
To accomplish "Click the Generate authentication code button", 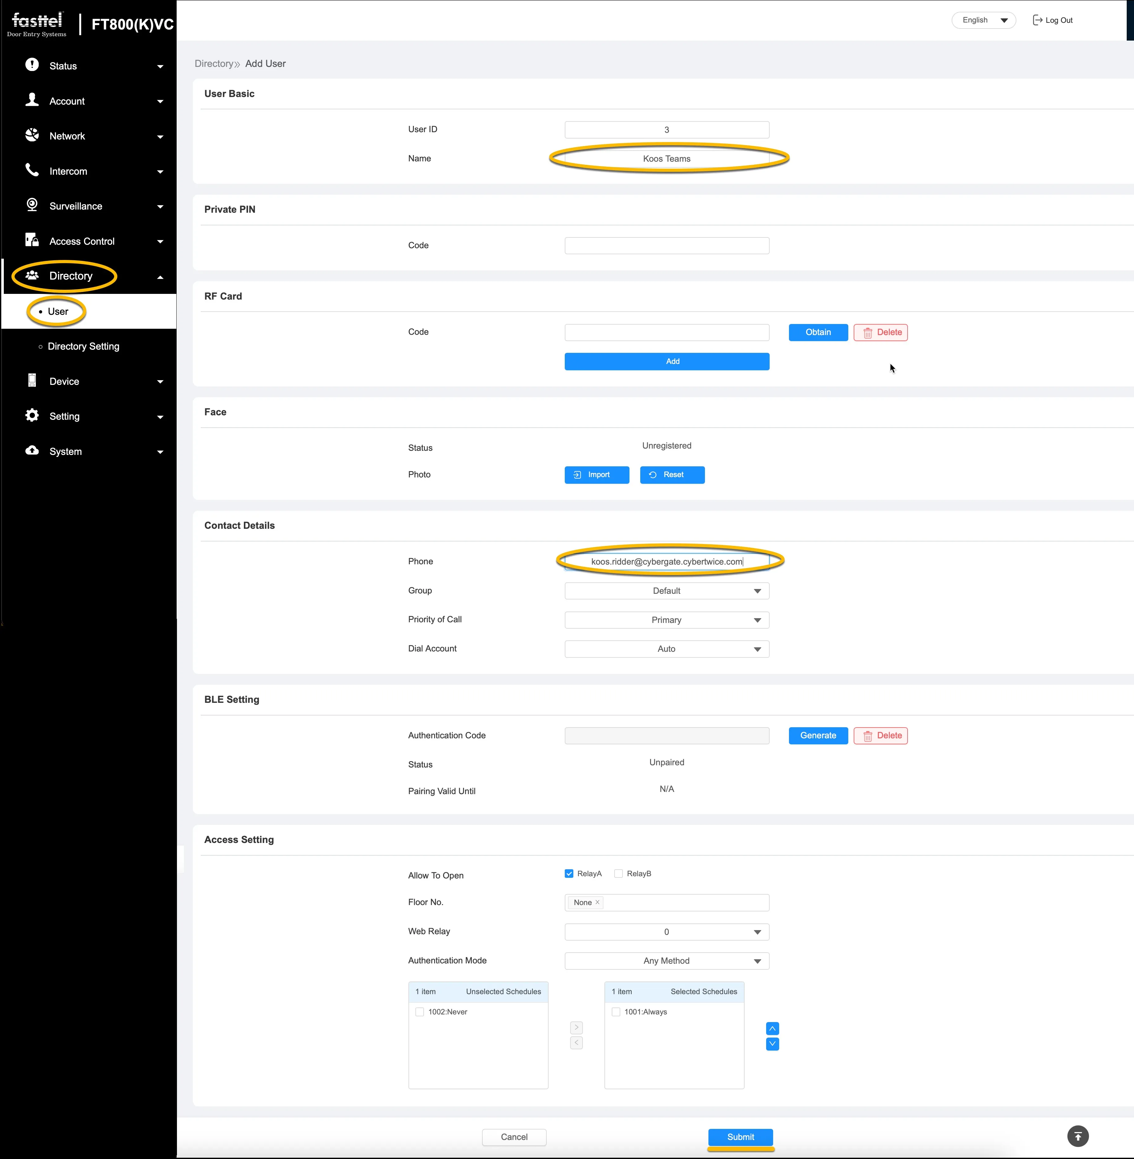I will coord(818,736).
